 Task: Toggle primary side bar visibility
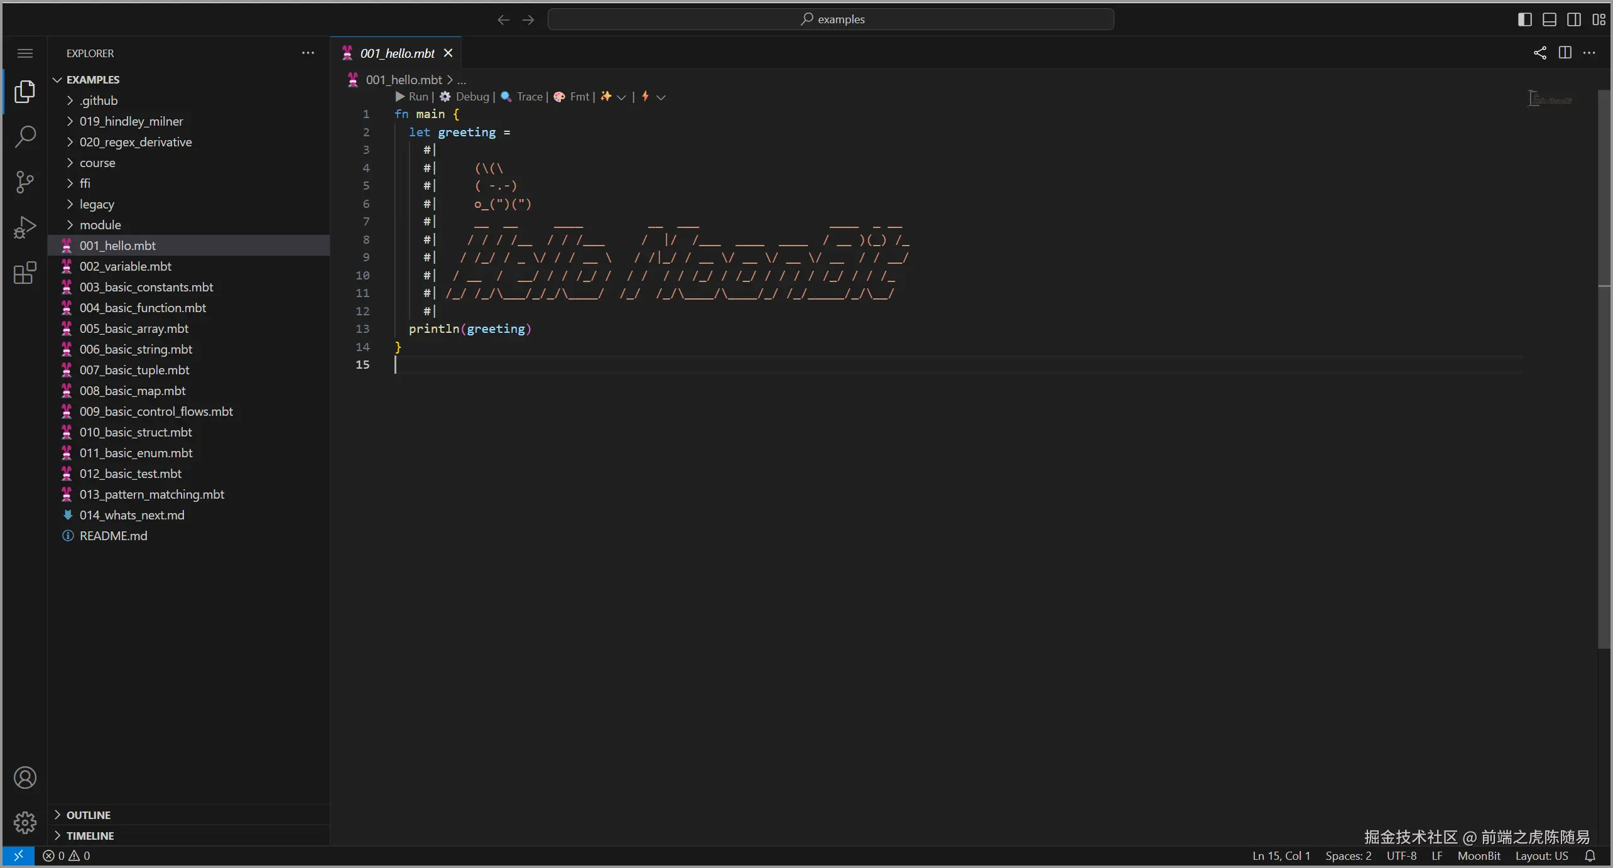tap(1524, 19)
